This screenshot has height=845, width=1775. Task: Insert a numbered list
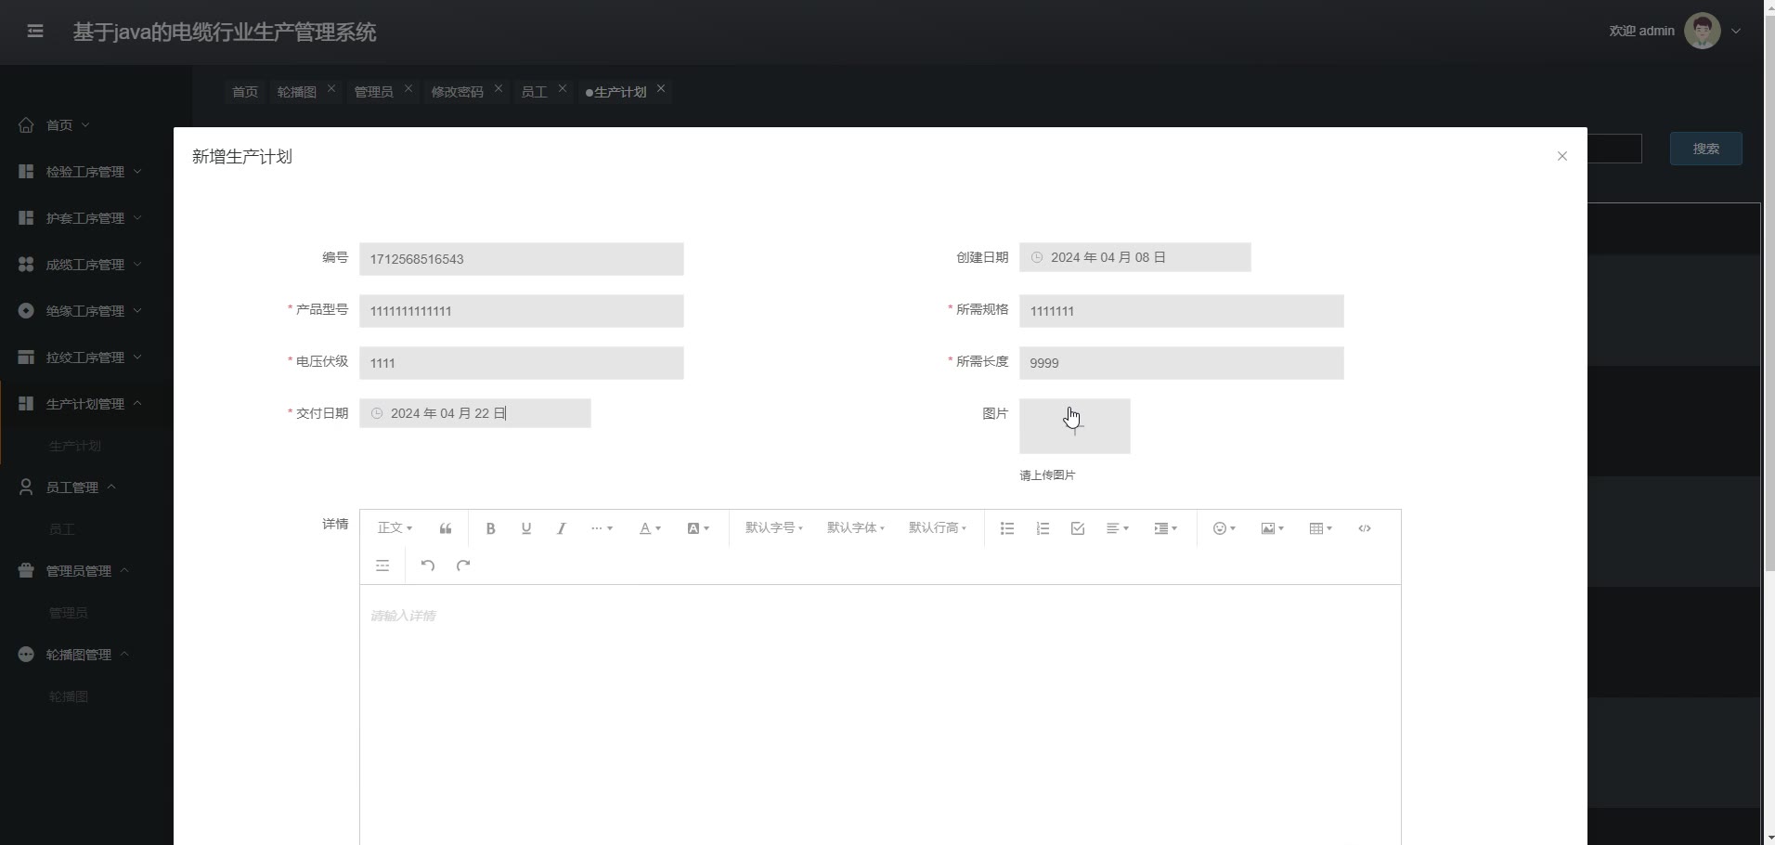tap(1043, 528)
